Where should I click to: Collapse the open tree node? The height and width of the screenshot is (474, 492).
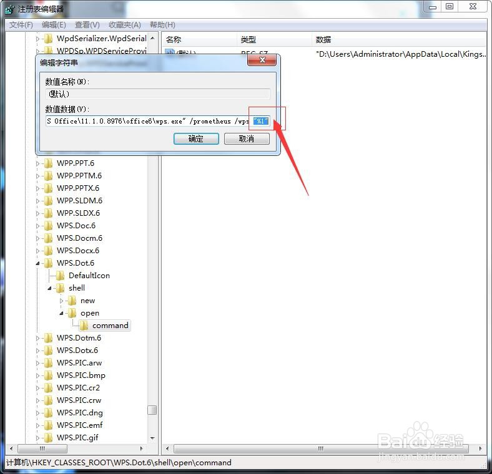pyautogui.click(x=61, y=313)
